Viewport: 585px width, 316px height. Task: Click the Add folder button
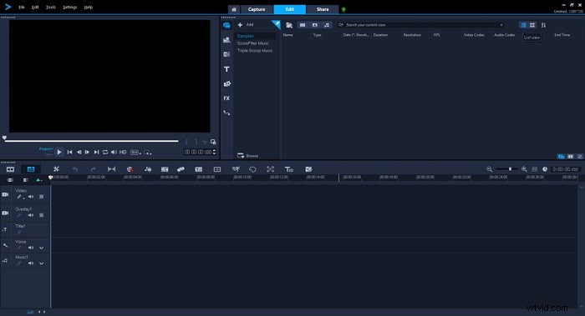[x=246, y=25]
